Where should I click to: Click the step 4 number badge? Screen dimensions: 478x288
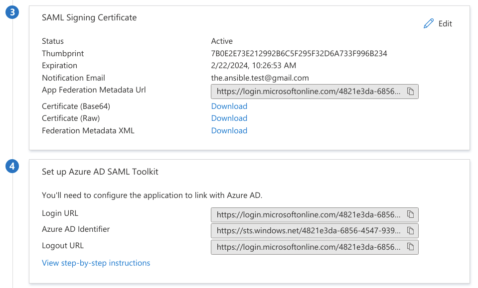[x=12, y=166]
